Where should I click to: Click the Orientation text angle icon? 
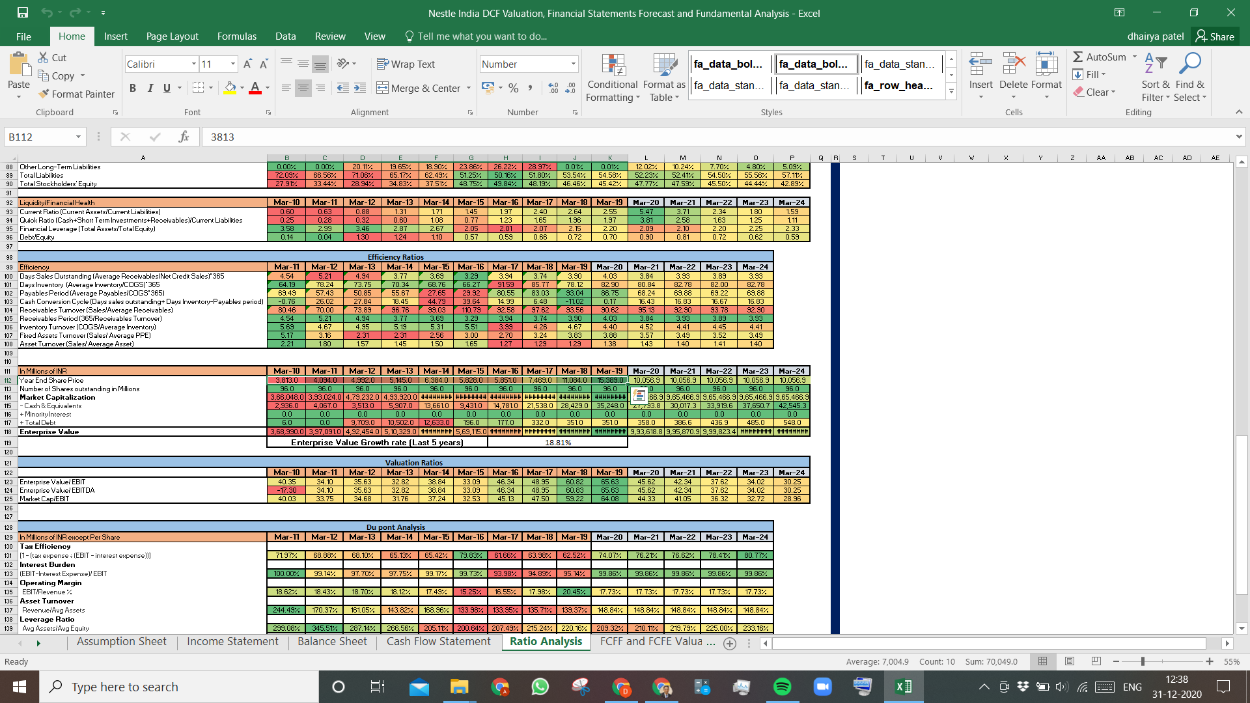point(343,64)
